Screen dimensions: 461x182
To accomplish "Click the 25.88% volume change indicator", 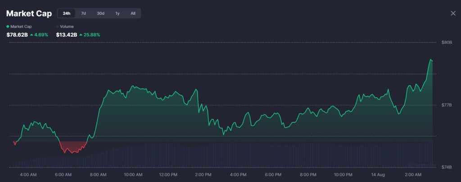I will [x=90, y=35].
